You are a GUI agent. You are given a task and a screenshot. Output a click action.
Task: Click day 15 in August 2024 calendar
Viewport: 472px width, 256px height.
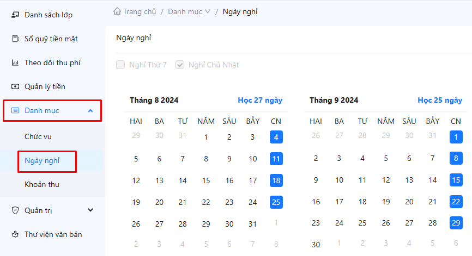pyautogui.click(x=206, y=180)
